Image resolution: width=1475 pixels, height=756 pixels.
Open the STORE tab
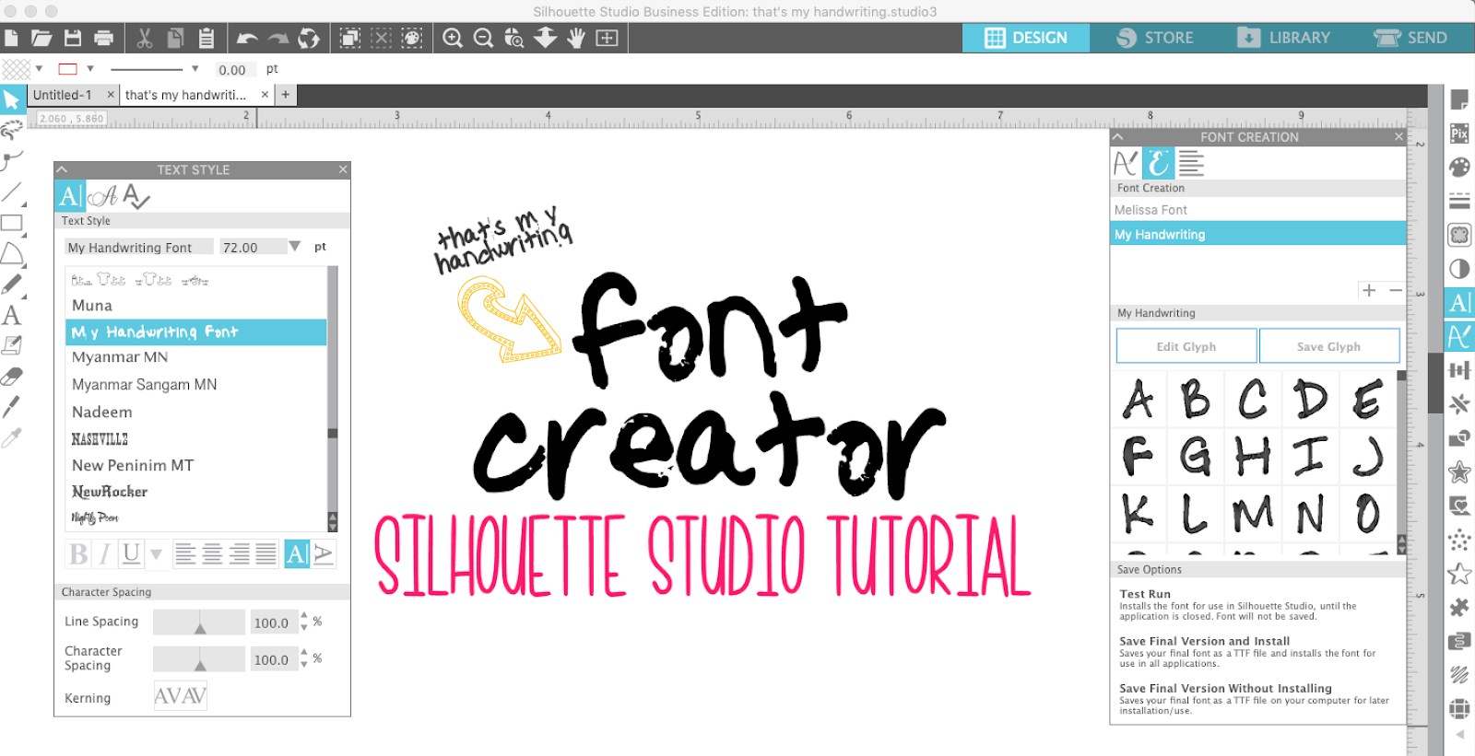pos(1155,38)
